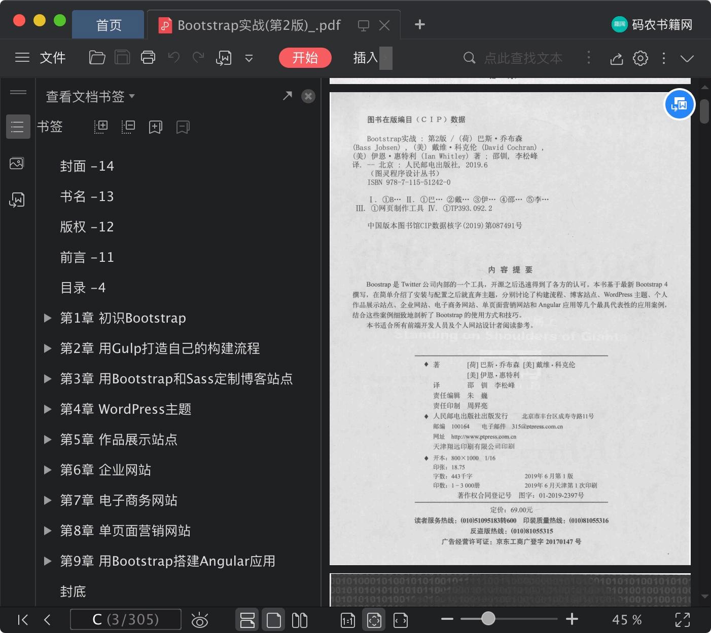Click the sidebar PDF convert icon
The height and width of the screenshot is (633, 711).
click(17, 200)
